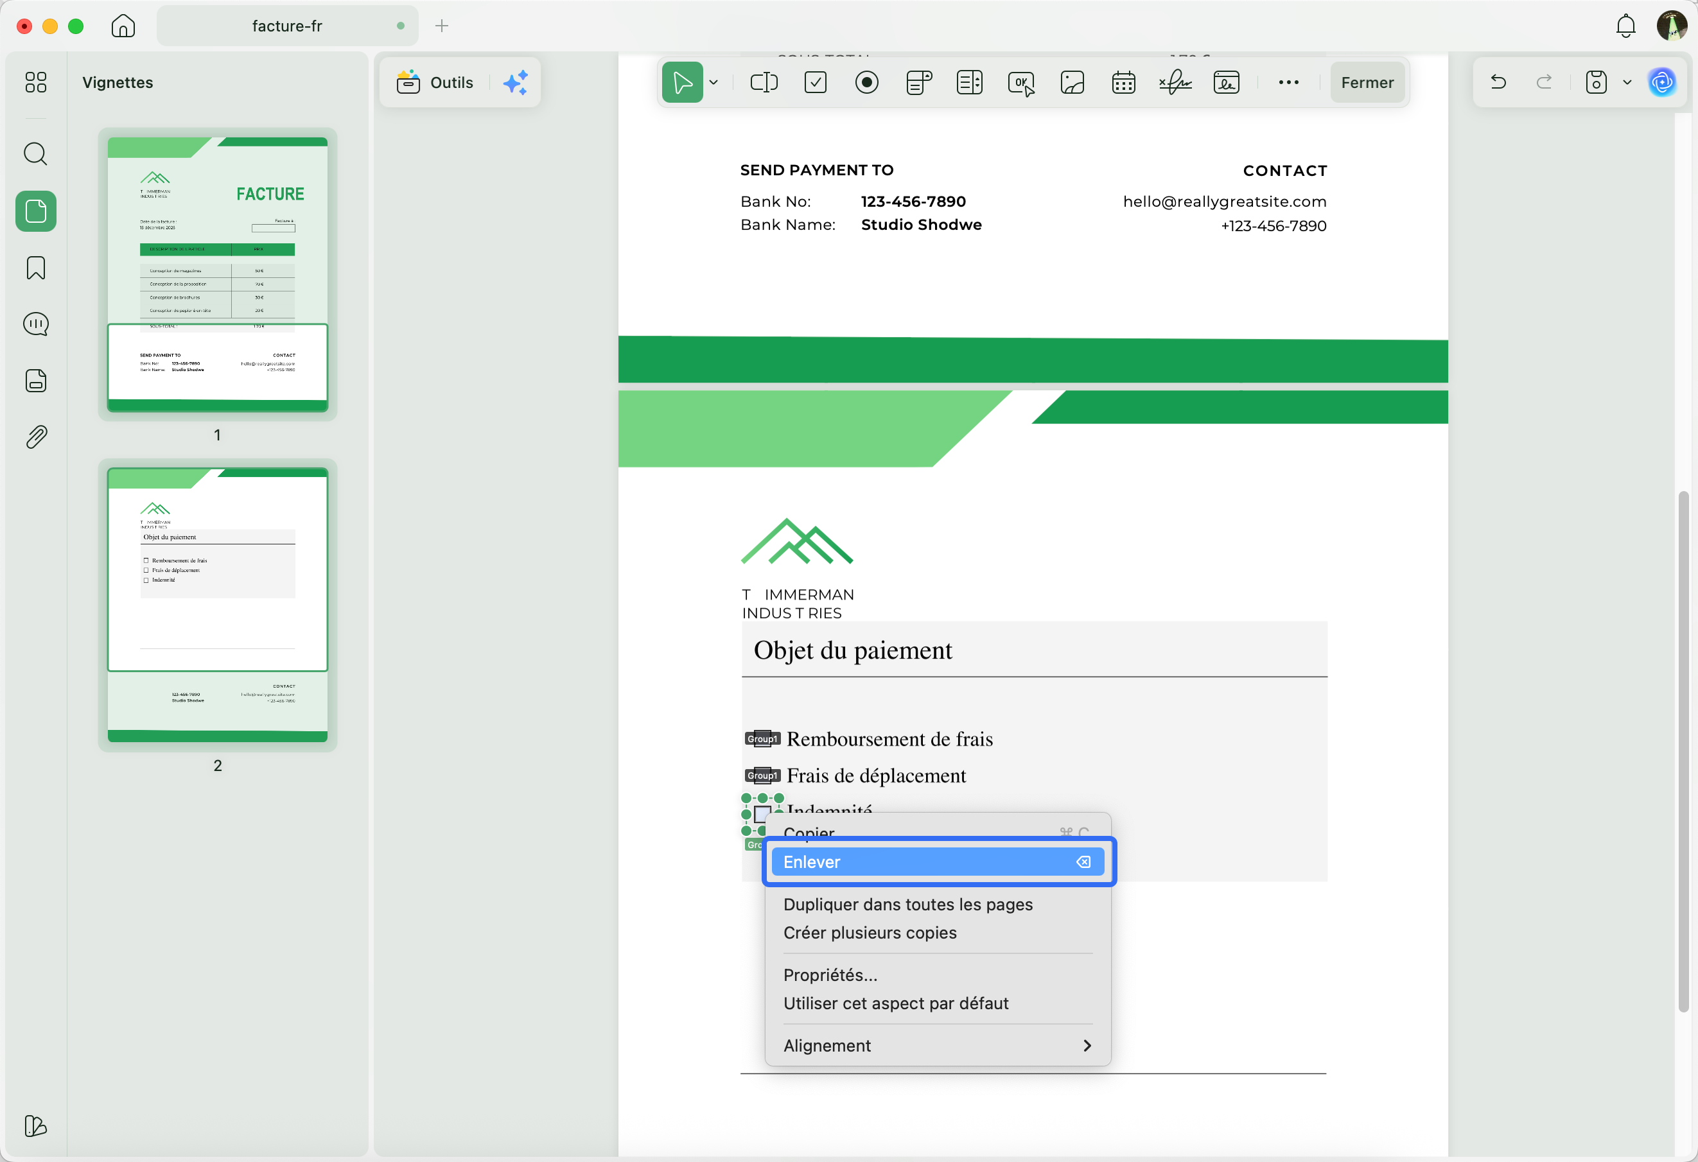Viewport: 1698px width, 1162px height.
Task: Choose the list box field tool
Action: tap(970, 83)
